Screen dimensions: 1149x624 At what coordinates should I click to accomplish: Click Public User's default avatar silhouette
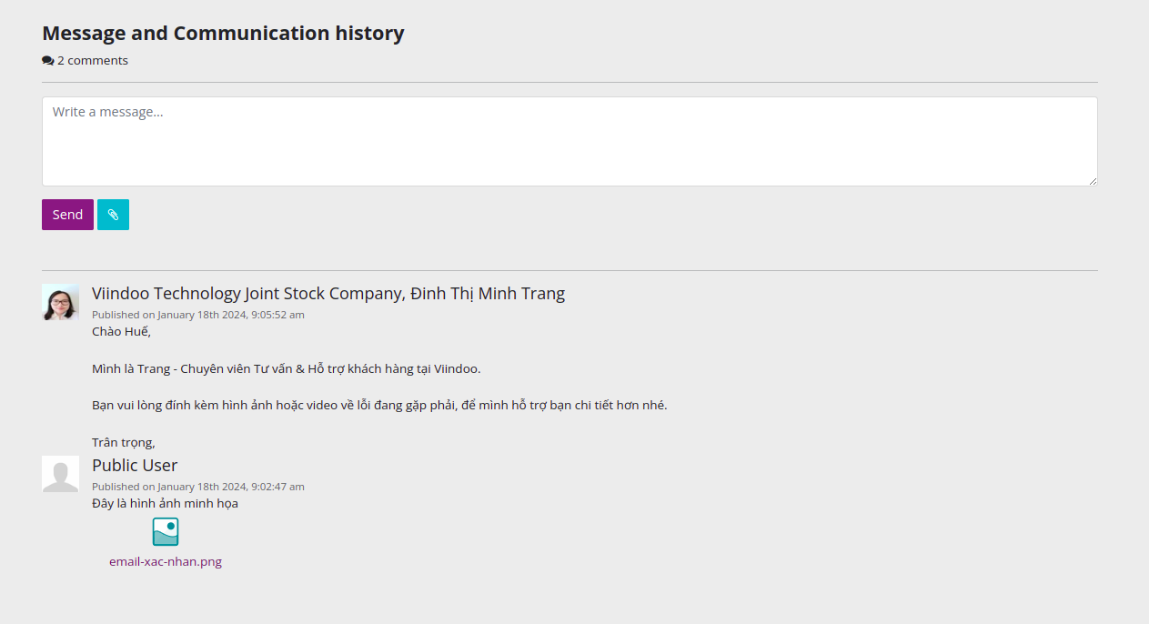tap(60, 474)
